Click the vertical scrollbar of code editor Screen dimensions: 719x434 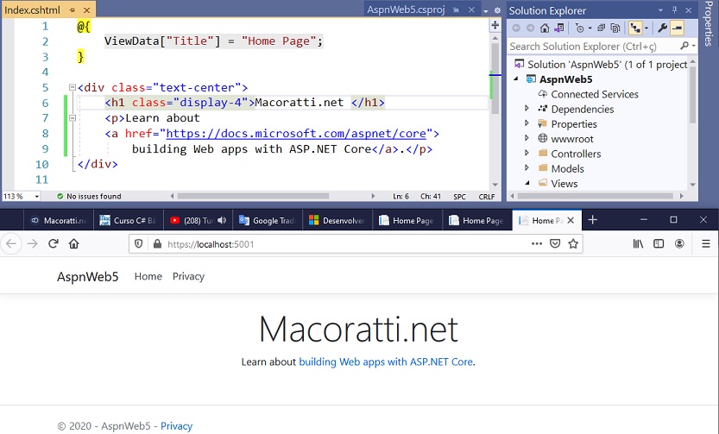pyautogui.click(x=495, y=78)
